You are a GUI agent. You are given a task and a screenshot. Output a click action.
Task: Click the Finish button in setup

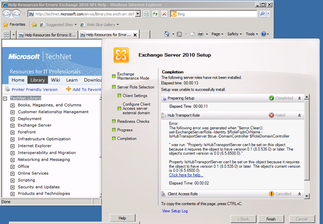271,218
